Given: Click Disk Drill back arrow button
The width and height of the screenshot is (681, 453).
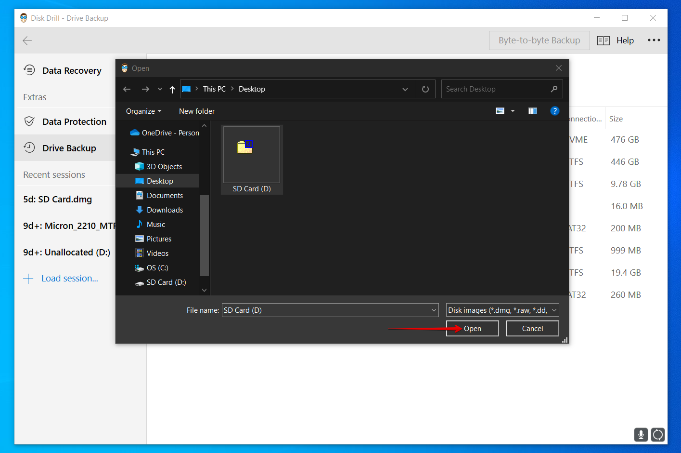Looking at the screenshot, I should (27, 40).
